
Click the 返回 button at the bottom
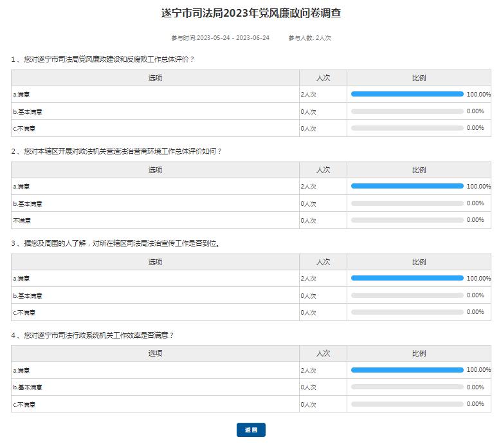click(x=251, y=430)
